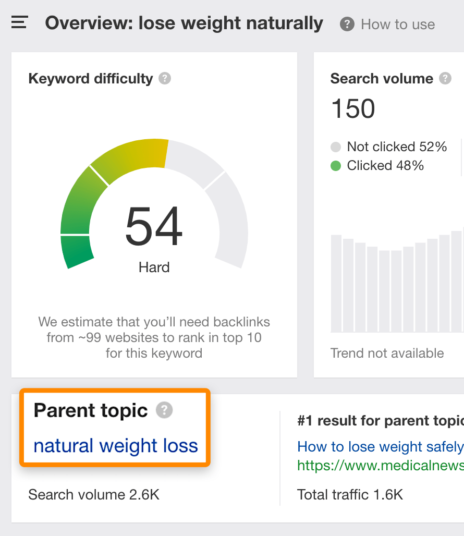464x536 pixels.
Task: Open the How to lose weight safely result
Action: click(x=381, y=446)
